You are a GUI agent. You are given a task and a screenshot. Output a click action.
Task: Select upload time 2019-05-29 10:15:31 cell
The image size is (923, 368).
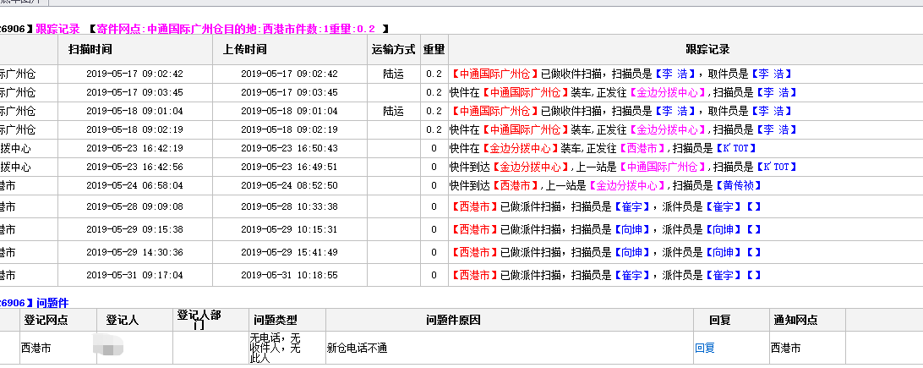[x=290, y=229]
